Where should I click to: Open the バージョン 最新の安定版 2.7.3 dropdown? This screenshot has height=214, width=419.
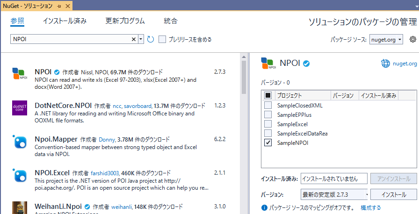334,194
